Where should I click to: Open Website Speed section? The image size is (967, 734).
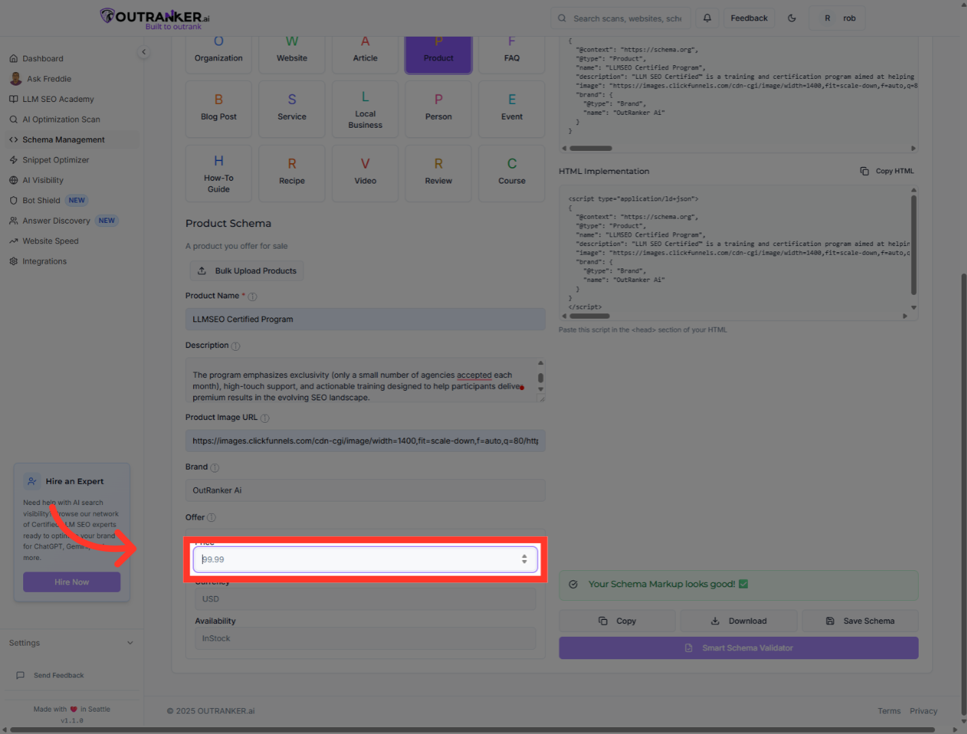pos(50,241)
